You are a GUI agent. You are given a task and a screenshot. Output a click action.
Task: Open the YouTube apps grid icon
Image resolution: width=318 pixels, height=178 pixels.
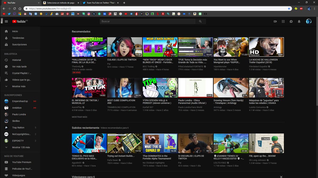pyautogui.click(x=283, y=21)
